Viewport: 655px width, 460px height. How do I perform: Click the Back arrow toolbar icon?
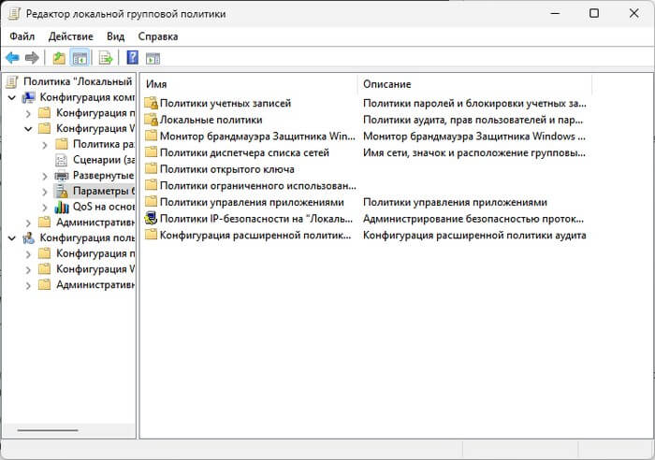pos(13,58)
